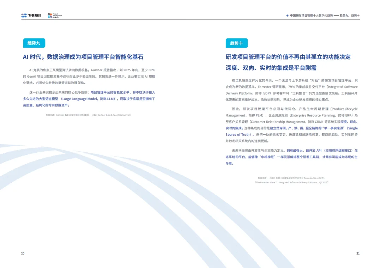Click the line 化带来的高昂维护成本、低效协同损耗
Image resolution: width=381 pixels, height=268 pixels.
point(278,100)
